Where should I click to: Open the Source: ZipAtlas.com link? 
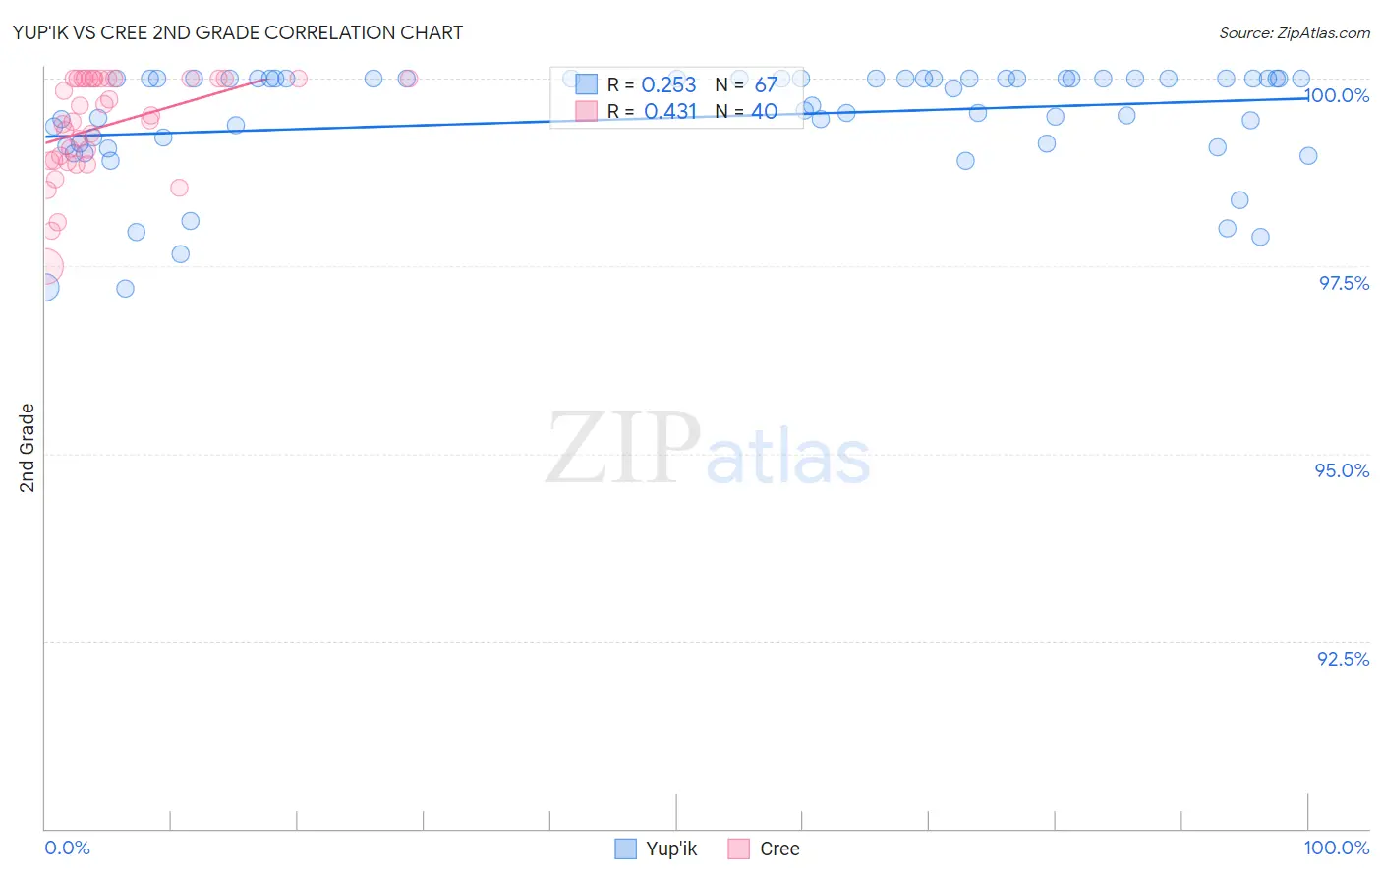tap(1295, 33)
